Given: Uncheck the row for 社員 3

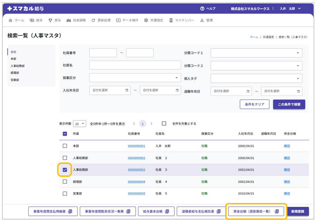Looking at the screenshot, I should pos(65,170).
